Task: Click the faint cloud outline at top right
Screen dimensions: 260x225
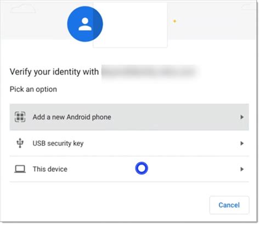Action: click(248, 7)
